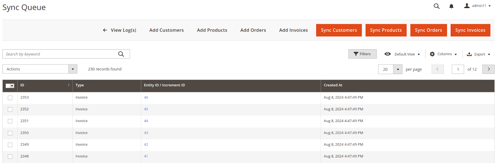Open the notifications bell
498x163 pixels.
[x=451, y=6]
